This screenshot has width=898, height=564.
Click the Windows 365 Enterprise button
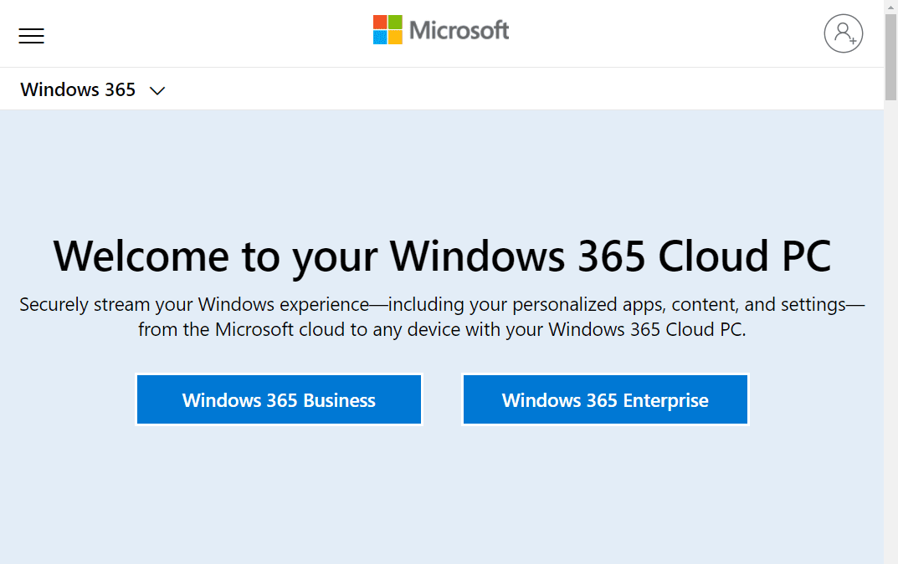pos(604,399)
